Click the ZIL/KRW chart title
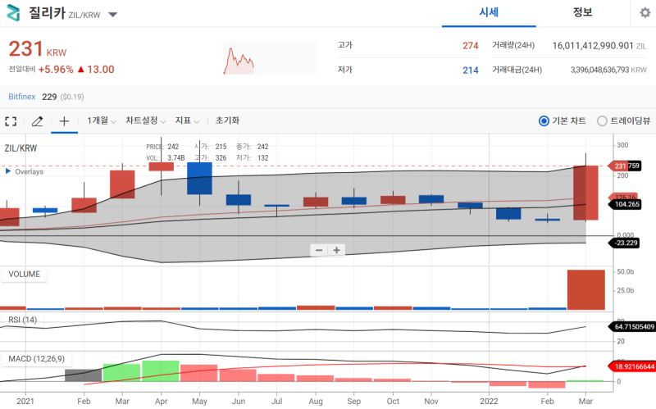Screen dimensions: 656x409 point(20,148)
